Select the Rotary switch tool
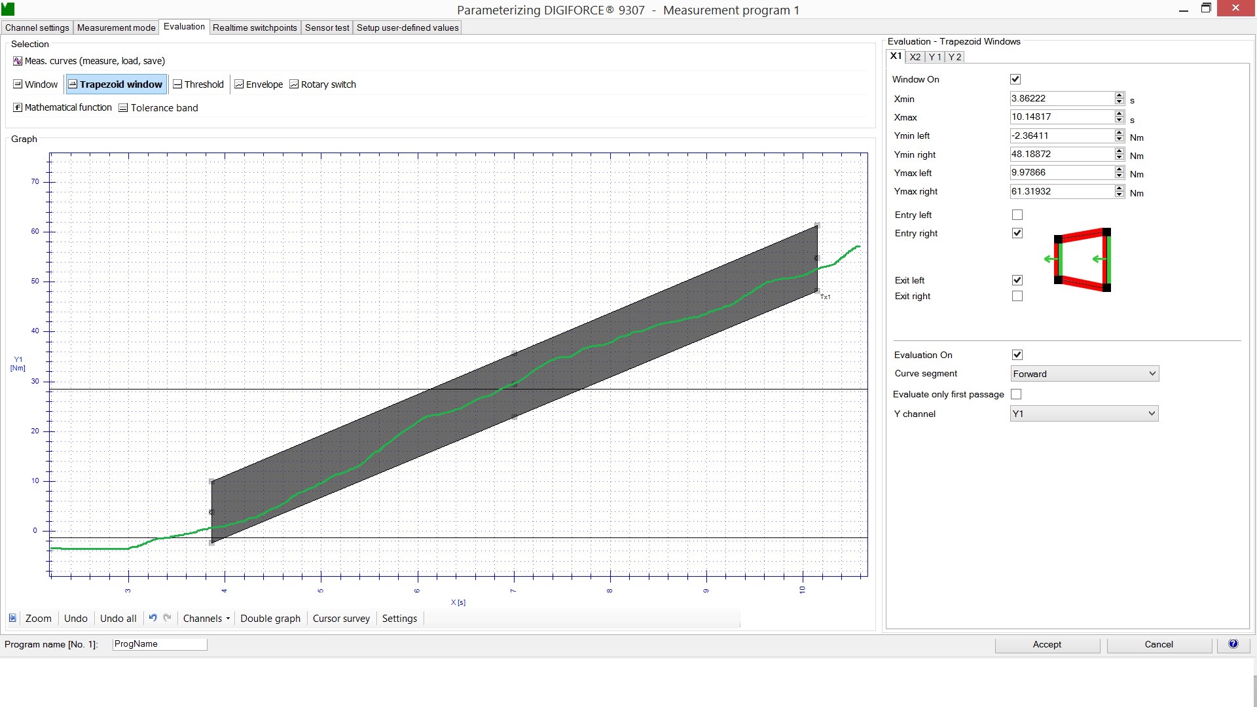1257x707 pixels. coord(323,84)
